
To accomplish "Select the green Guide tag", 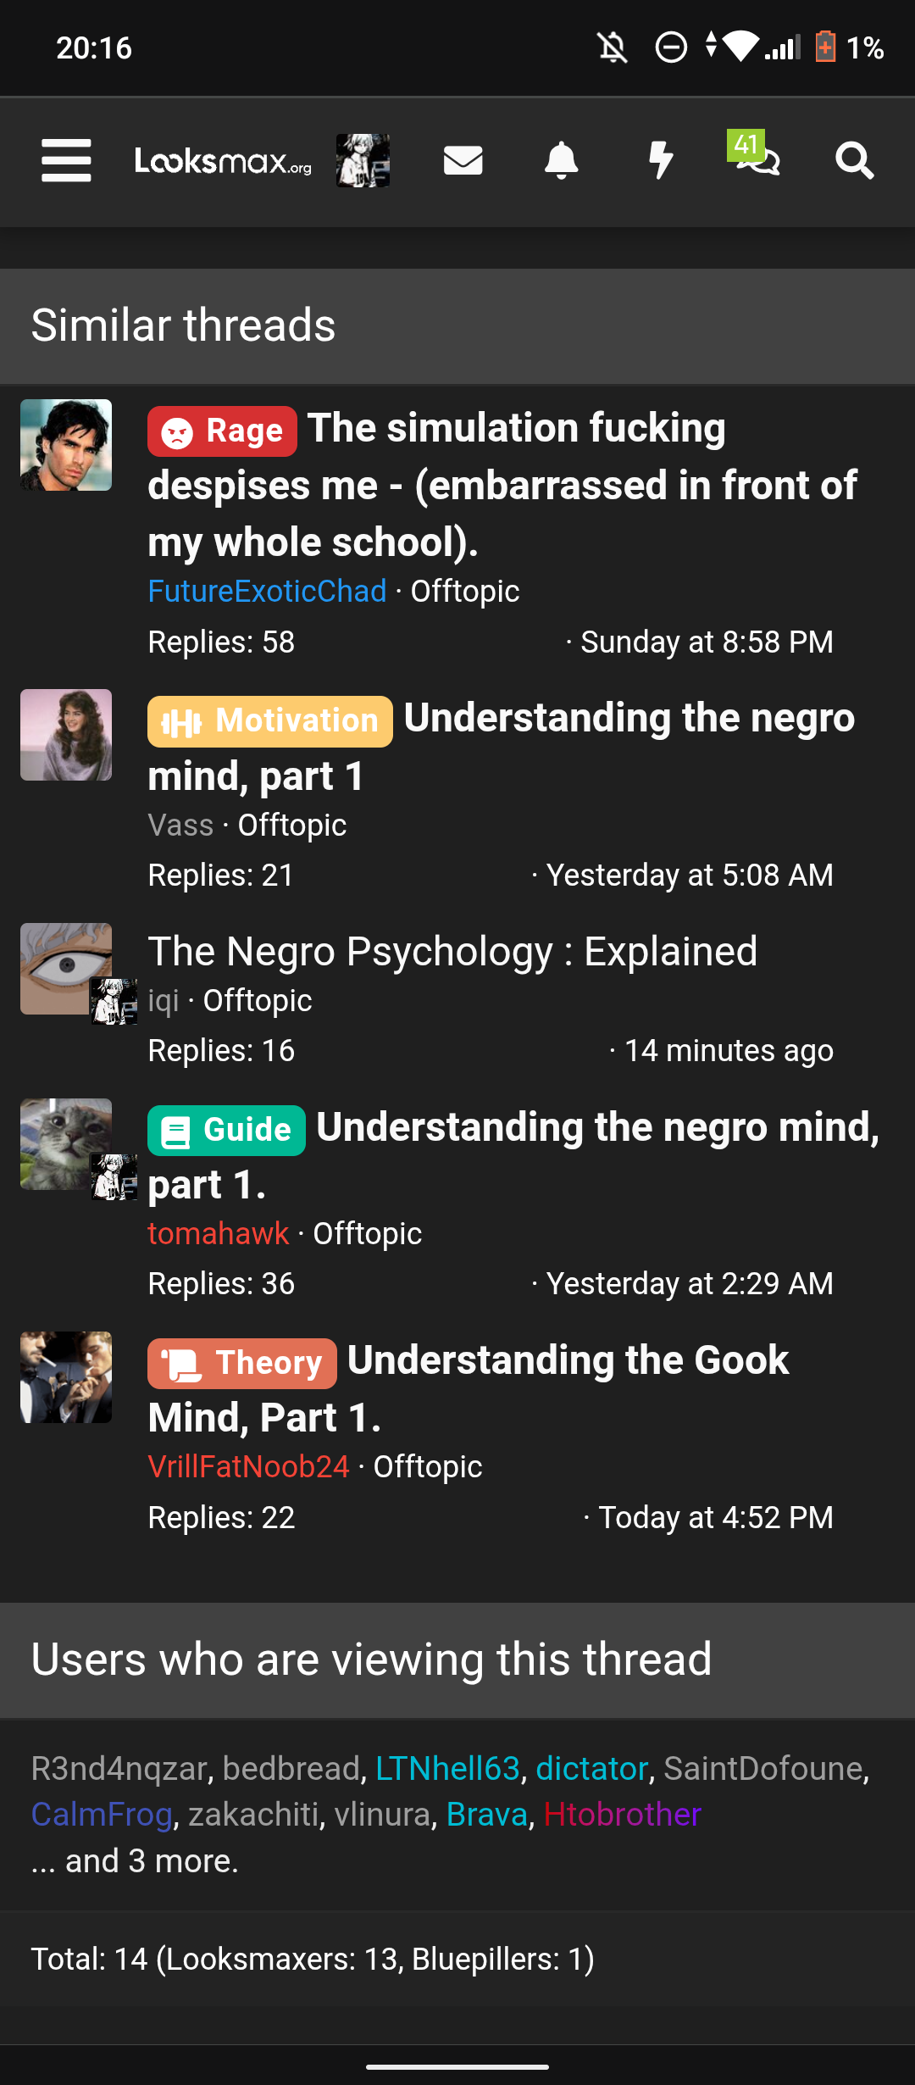I will point(227,1131).
